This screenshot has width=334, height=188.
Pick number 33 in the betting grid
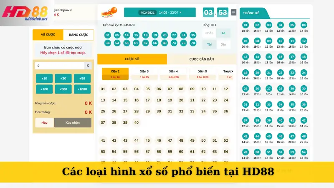(192, 111)
